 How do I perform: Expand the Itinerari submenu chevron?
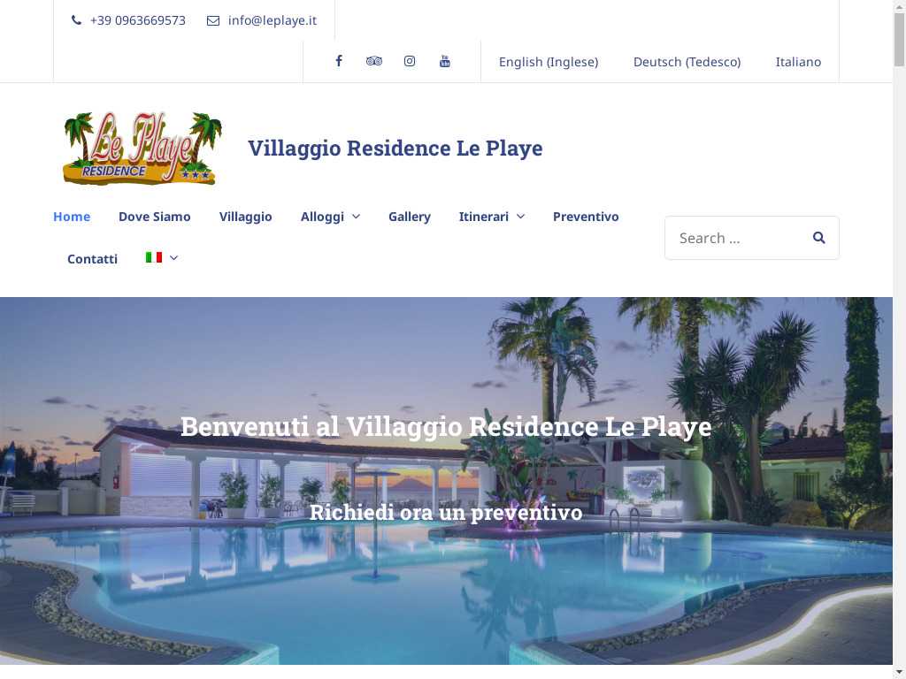tap(520, 217)
